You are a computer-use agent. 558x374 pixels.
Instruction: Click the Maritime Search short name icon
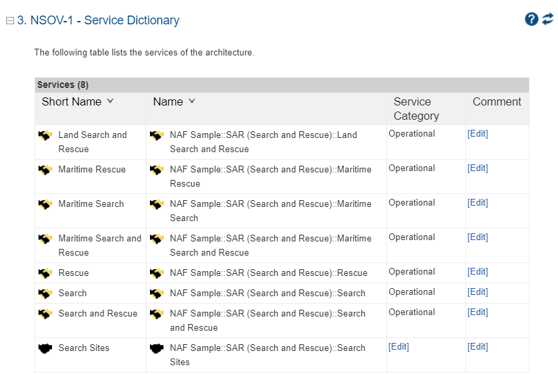click(x=45, y=204)
